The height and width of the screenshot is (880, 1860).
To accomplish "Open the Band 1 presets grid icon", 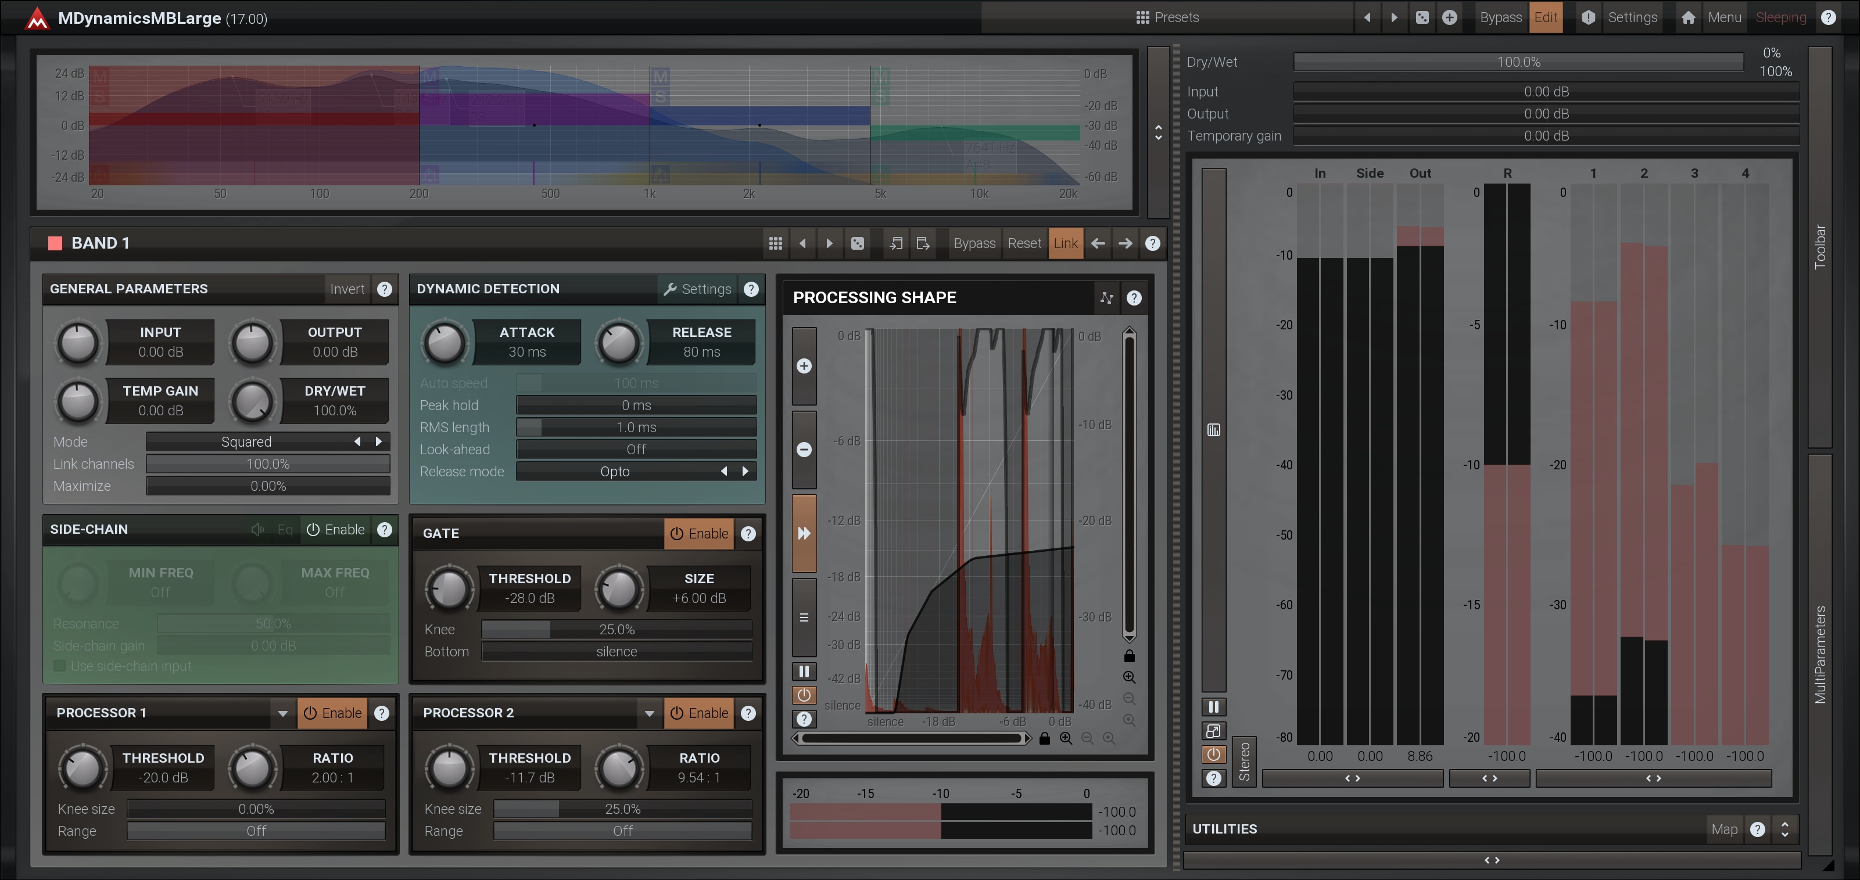I will click(x=776, y=243).
